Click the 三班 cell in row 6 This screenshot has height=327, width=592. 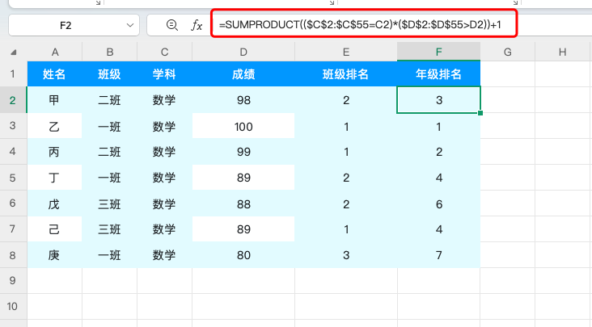pyautogui.click(x=109, y=203)
